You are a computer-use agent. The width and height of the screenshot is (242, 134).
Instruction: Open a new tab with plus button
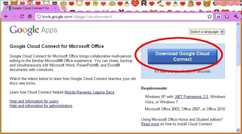tap(63, 8)
